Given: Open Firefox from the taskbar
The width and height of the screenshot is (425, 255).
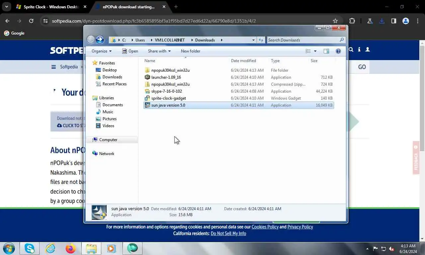Looking at the screenshot, I should tap(71, 248).
